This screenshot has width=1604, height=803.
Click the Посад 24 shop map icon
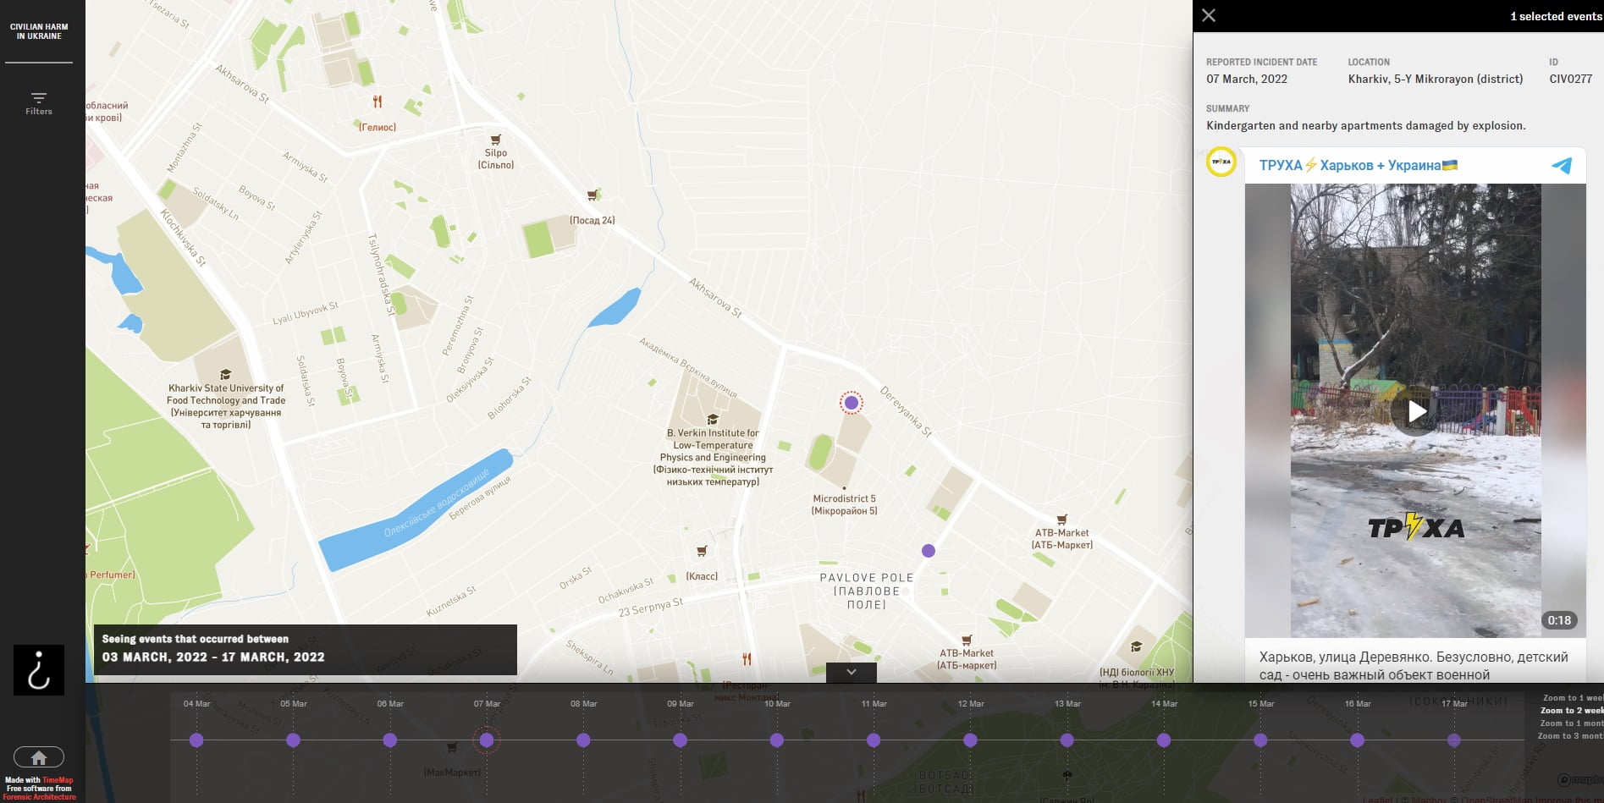point(593,195)
